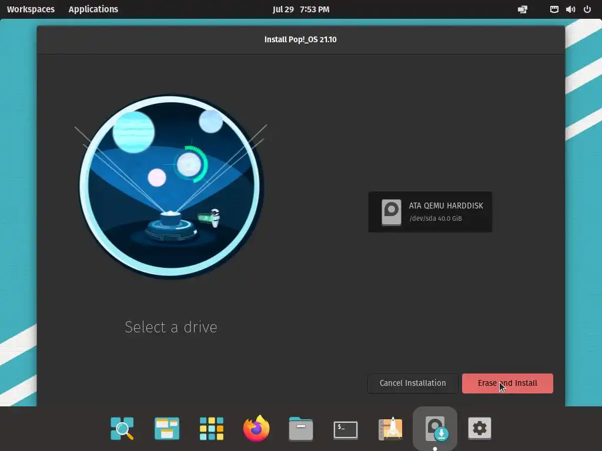Viewport: 602px width, 451px height.
Task: Open Files manager from dock
Action: (301, 429)
